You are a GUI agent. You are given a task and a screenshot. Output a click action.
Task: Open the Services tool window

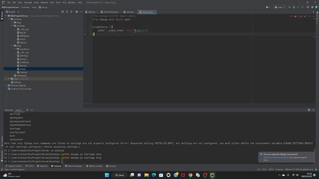pyautogui.click(x=111, y=166)
